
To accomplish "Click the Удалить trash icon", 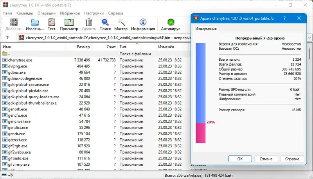I will pyautogui.click(x=89, y=22).
